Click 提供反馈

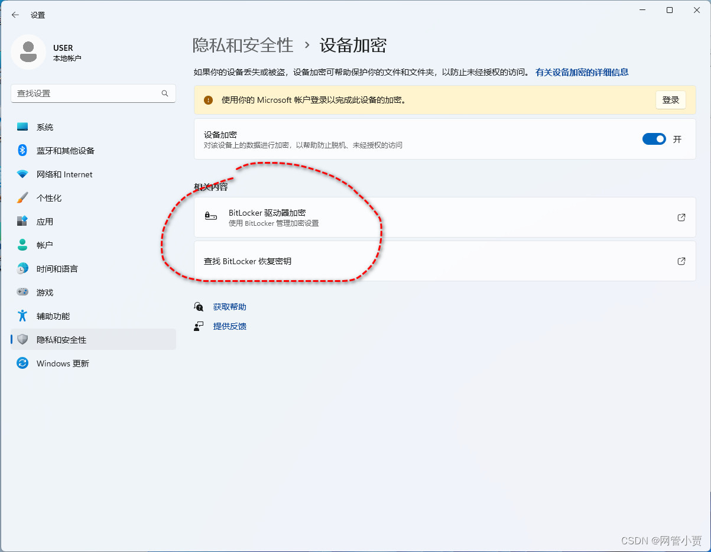tap(229, 326)
